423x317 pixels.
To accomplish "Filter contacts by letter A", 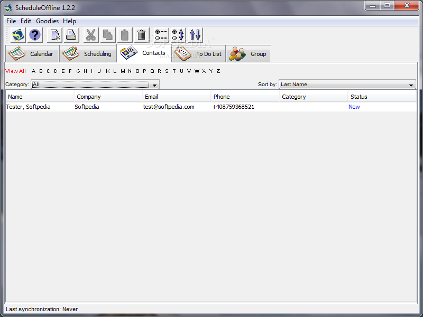I will [x=33, y=71].
